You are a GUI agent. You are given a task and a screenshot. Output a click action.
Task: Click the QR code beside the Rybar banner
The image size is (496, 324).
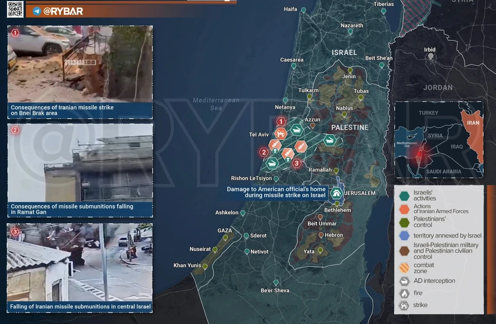click(x=15, y=9)
